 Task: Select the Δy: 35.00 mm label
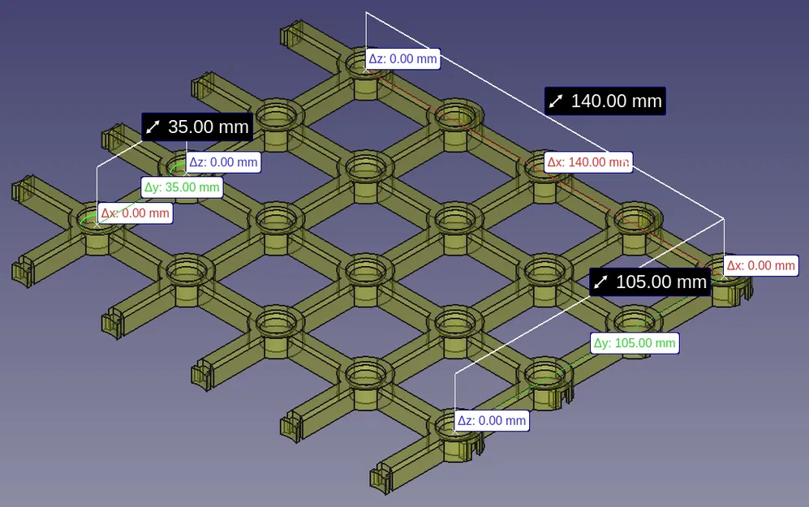pyautogui.click(x=182, y=187)
